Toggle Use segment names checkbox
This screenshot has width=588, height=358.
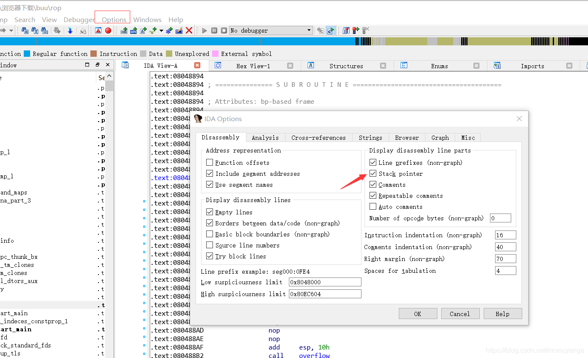click(x=210, y=184)
